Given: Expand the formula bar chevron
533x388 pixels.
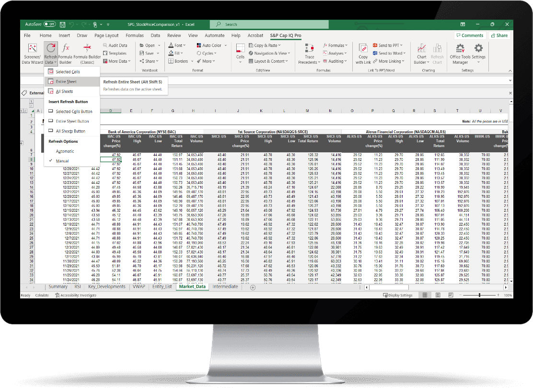Looking at the screenshot, I should [510, 80].
